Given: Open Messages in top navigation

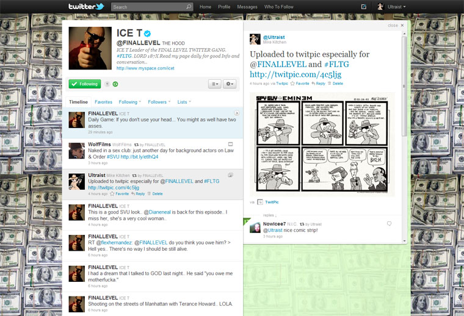Looking at the screenshot, I should click(247, 7).
